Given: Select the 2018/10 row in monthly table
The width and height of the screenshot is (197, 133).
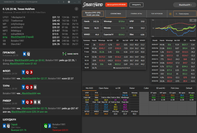Looking at the screenshot, I should pyautogui.click(x=173, y=63).
